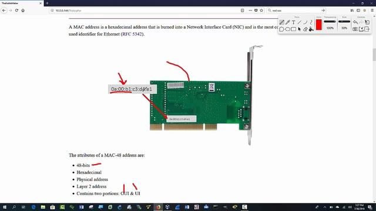
Task: Switch to Firefox in taskbar
Action: (x=158, y=207)
